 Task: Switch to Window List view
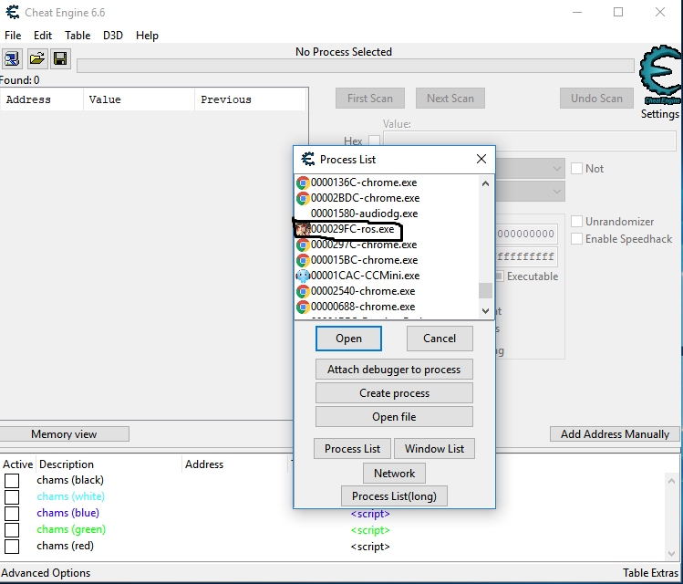click(434, 449)
